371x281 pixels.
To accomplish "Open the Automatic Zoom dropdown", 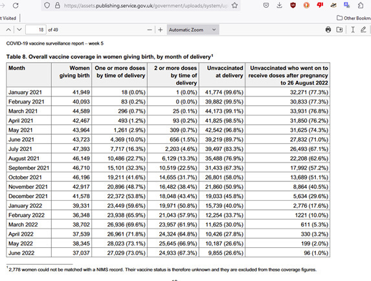I will tap(193, 30).
